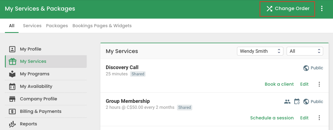Image resolution: width=333 pixels, height=130 pixels.
Task: Click the Change Order shuffle icon
Action: [x=269, y=9]
